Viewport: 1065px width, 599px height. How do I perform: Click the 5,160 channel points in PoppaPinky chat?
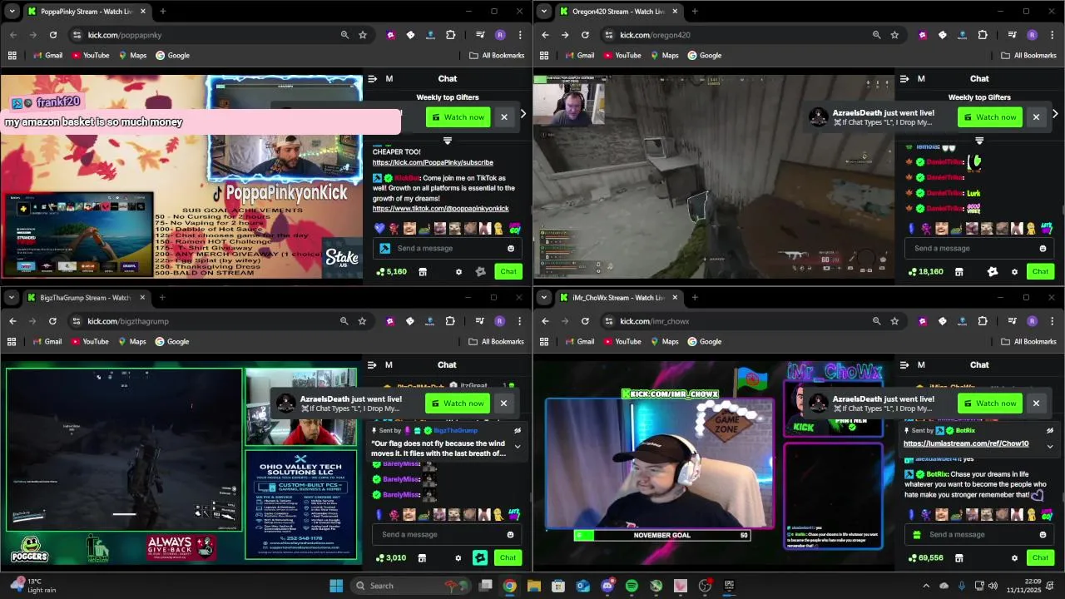coord(392,272)
